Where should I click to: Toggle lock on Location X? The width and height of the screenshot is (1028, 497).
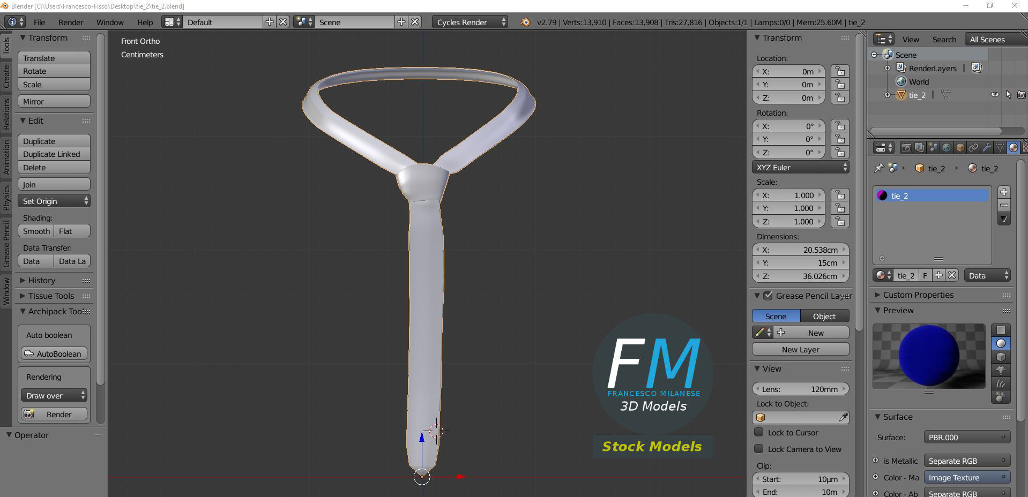[840, 71]
